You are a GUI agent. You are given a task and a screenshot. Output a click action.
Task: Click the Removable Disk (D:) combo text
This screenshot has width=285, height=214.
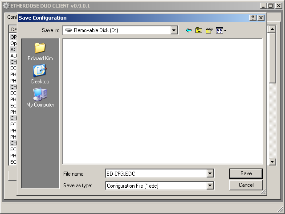tap(96, 30)
